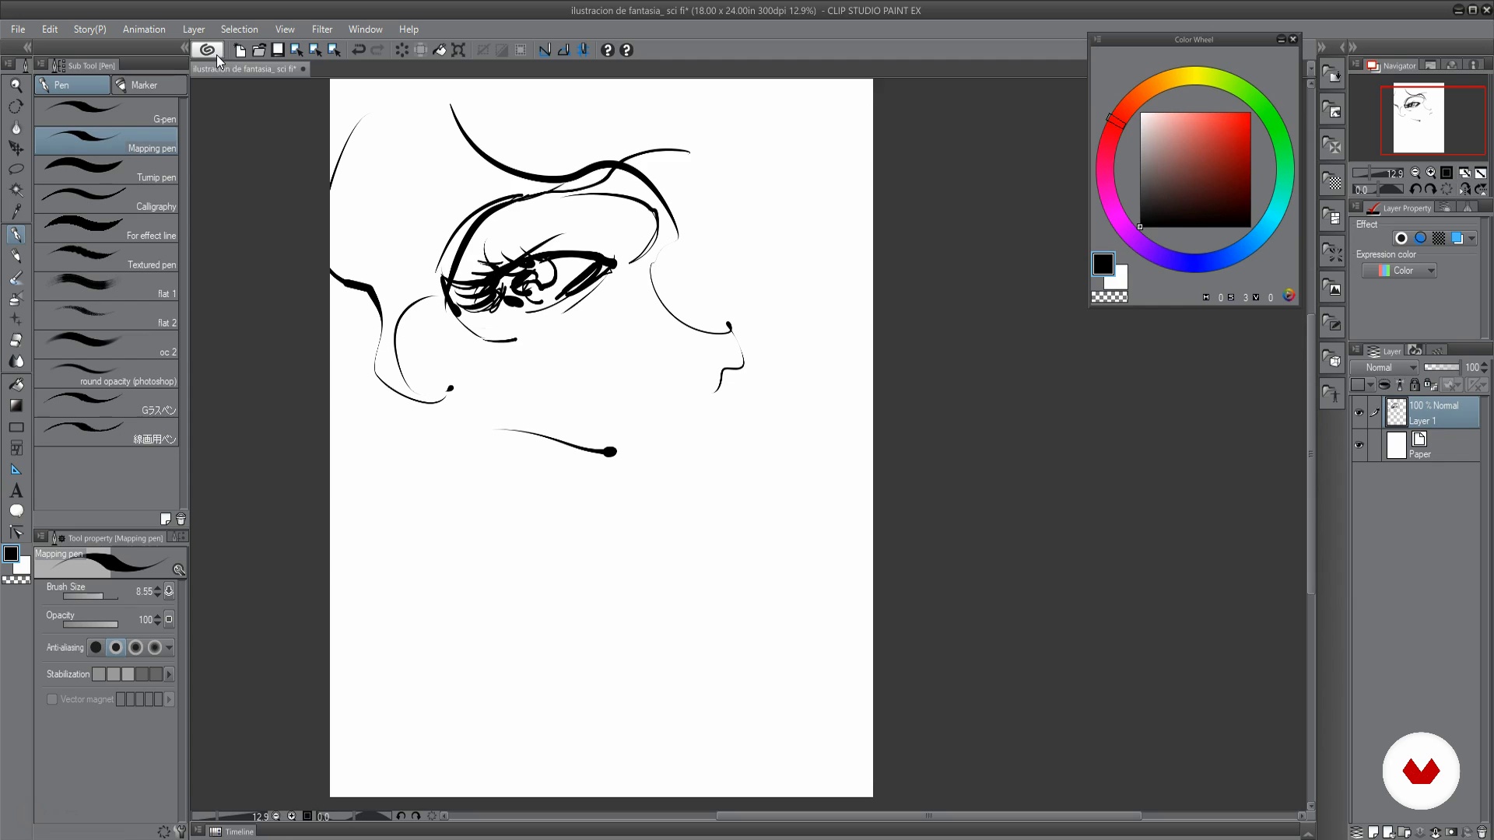Hide Layer 1 with eye icon
Screen dimensions: 1494x840
(1359, 413)
